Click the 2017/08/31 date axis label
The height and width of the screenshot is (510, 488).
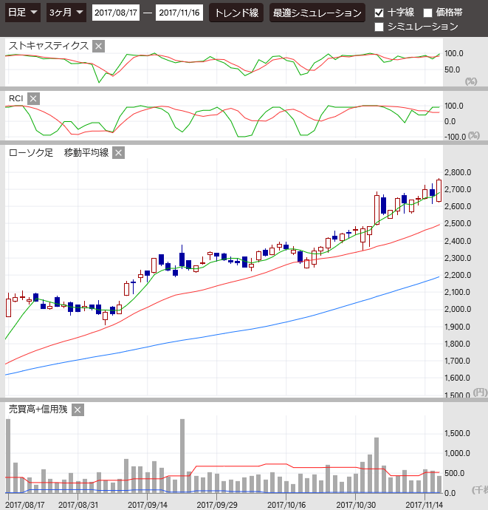[x=78, y=504]
